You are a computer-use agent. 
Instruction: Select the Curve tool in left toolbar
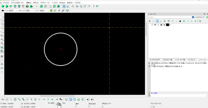pos(2,24)
